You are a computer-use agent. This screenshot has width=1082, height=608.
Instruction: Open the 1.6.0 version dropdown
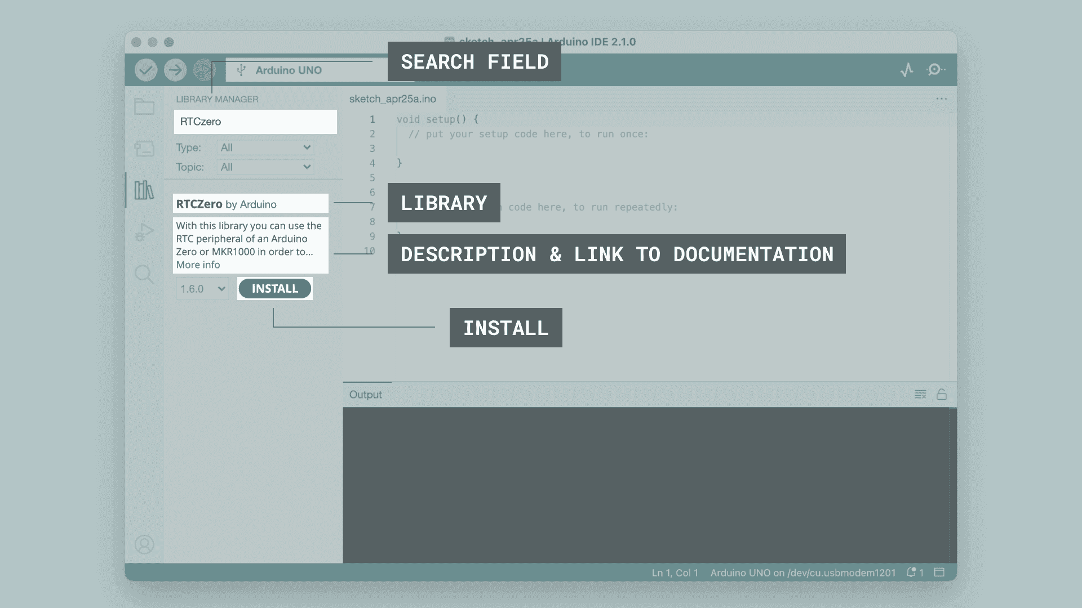[x=202, y=289]
